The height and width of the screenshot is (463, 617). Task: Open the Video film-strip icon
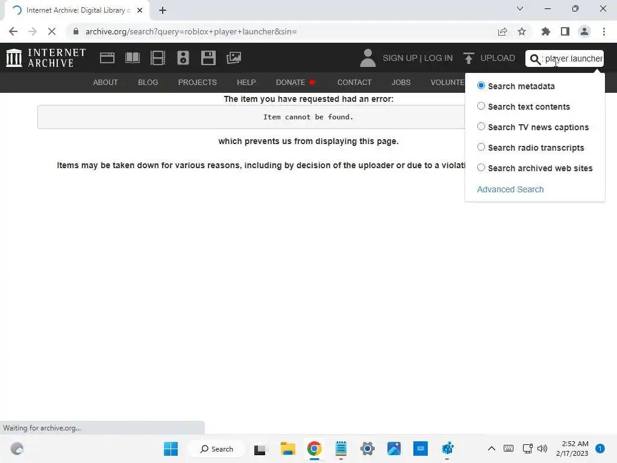pyautogui.click(x=158, y=58)
